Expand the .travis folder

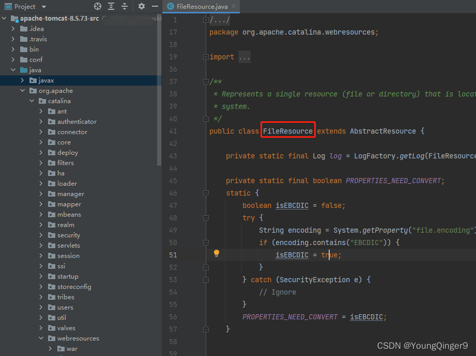pyautogui.click(x=13, y=39)
